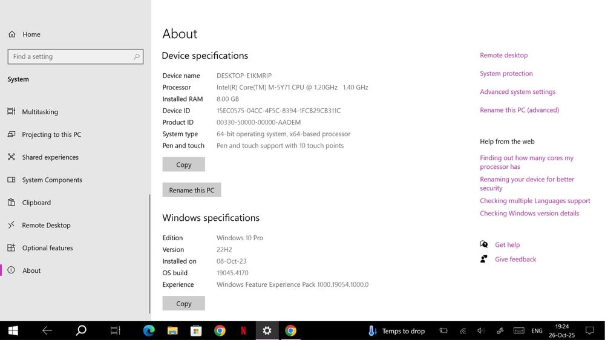Click the Give feedback person icon
Viewport: 605px width, 340px height.
(x=483, y=259)
